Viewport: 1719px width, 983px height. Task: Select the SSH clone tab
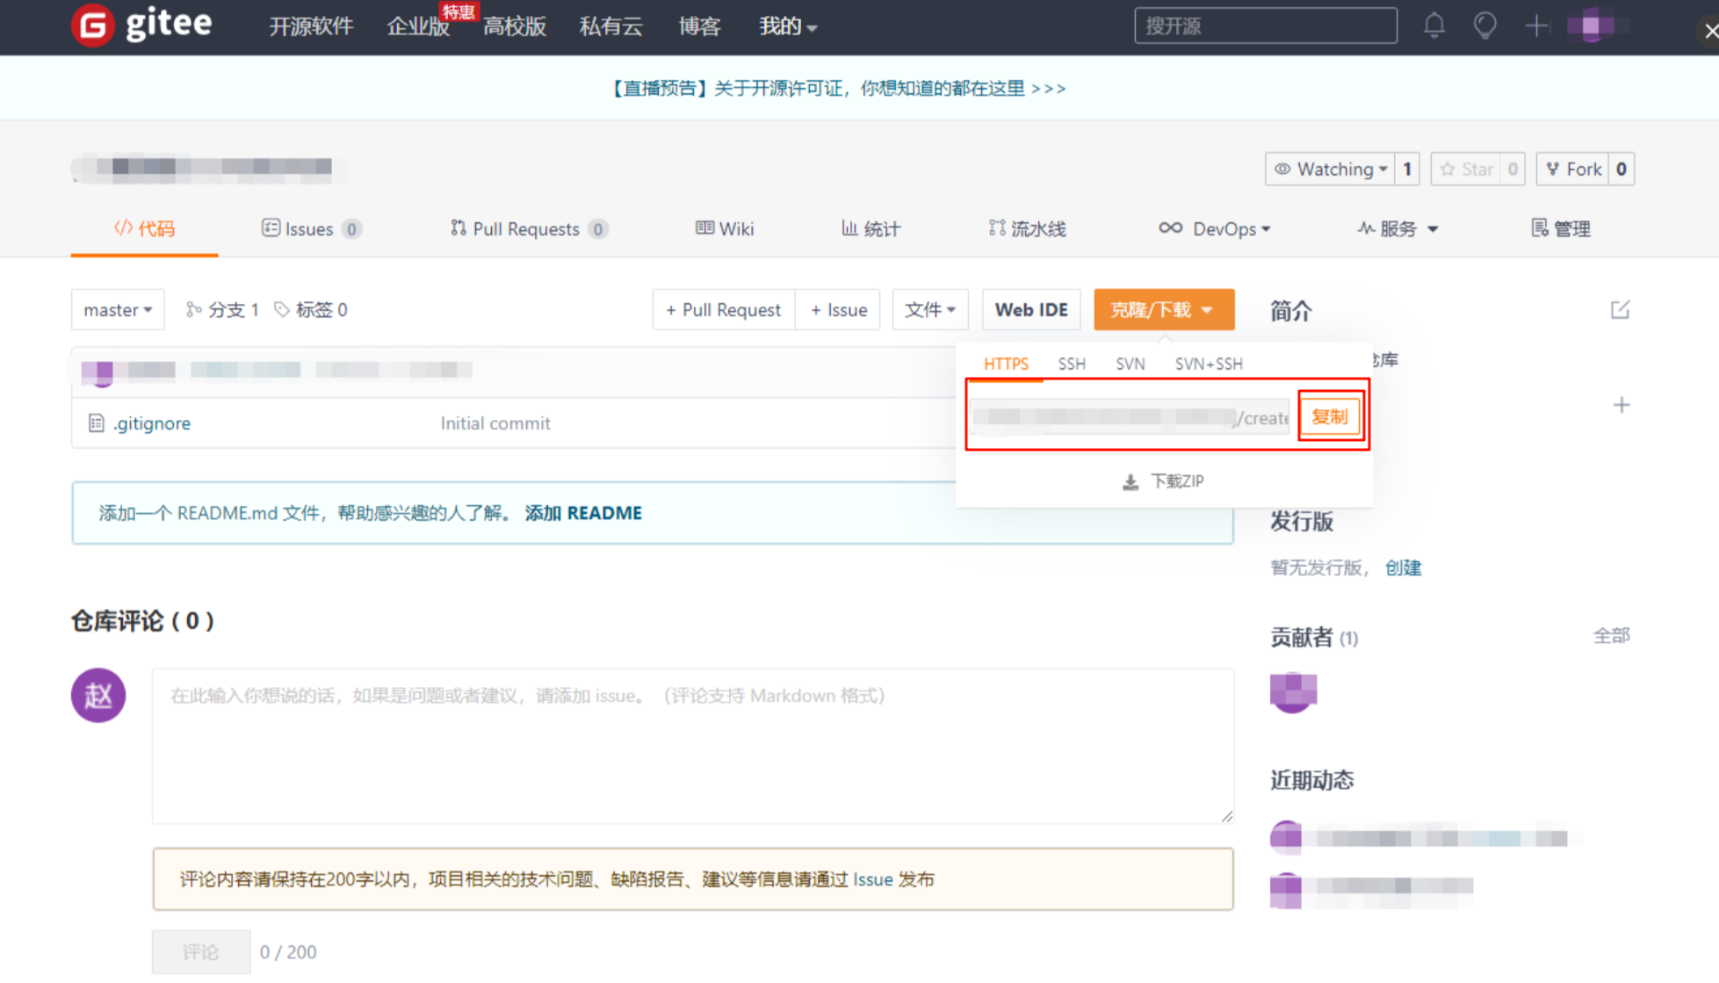[x=1072, y=364]
